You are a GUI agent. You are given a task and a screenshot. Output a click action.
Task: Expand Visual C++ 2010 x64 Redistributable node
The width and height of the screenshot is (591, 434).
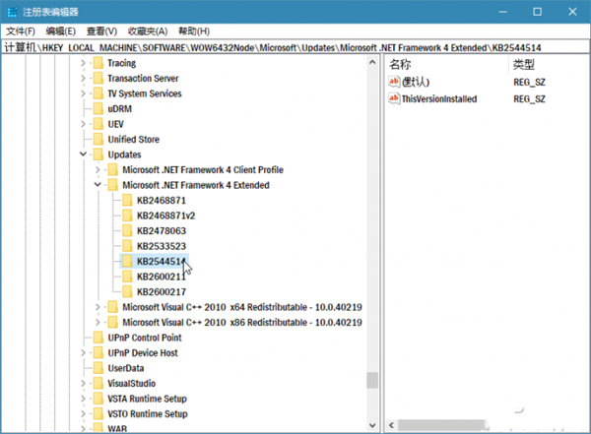click(97, 307)
